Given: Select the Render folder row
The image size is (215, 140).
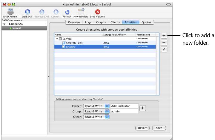Looking at the screenshot, I should click(105, 47).
